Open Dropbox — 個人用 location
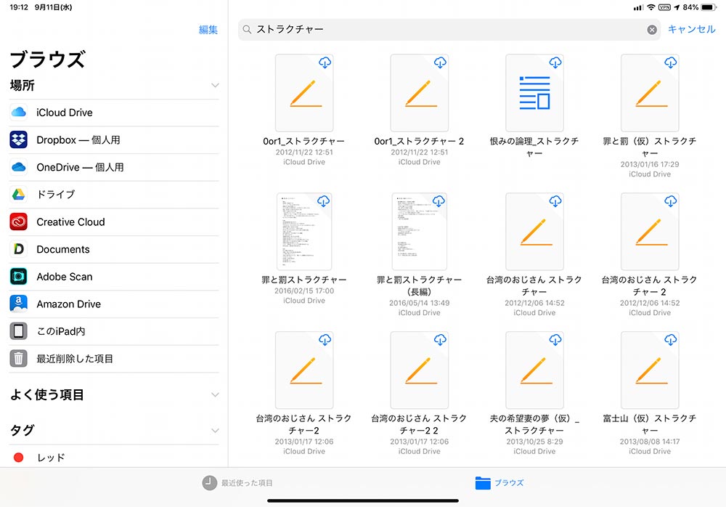Screen dimensions: 726x507 (x=114, y=140)
